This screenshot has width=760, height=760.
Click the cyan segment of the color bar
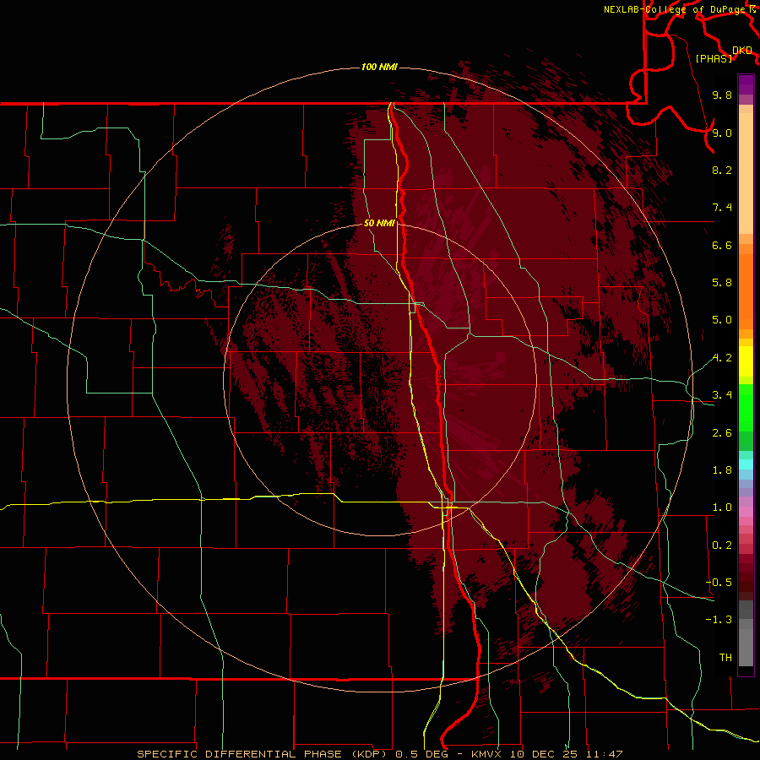pos(746,464)
